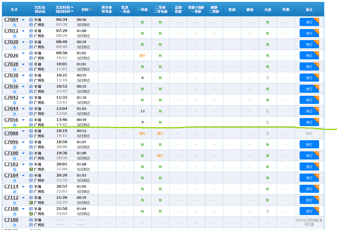Expand the arrow next to train C7114
The image size is (337, 230).
(23, 187)
